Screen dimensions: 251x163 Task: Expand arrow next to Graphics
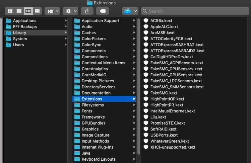point(134,129)
